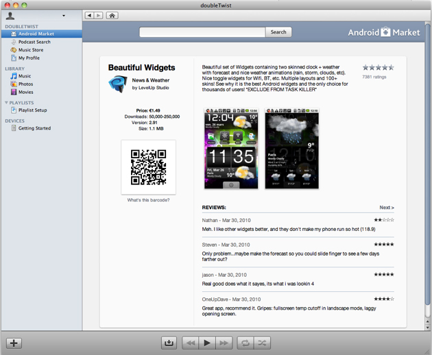Go forward with the right arrow button

[x=98, y=16]
